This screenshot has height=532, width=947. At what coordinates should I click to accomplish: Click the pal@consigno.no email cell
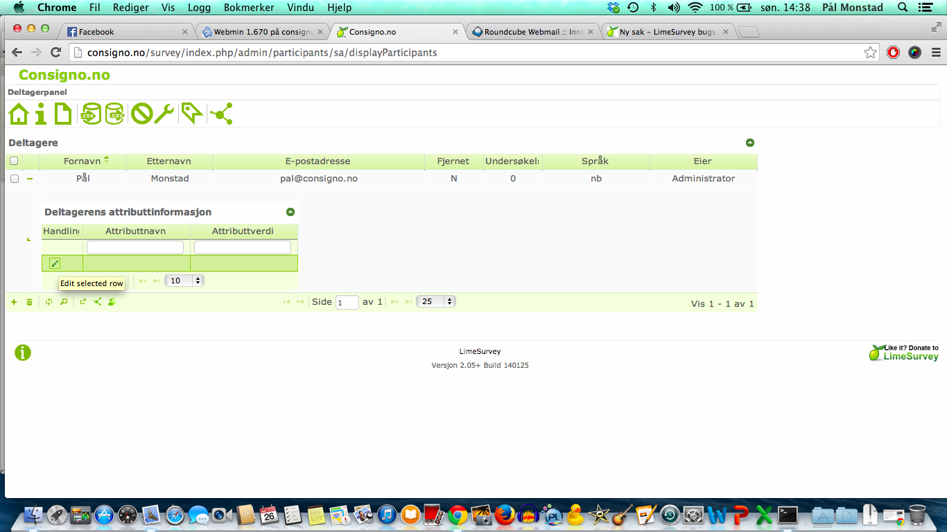coord(318,179)
